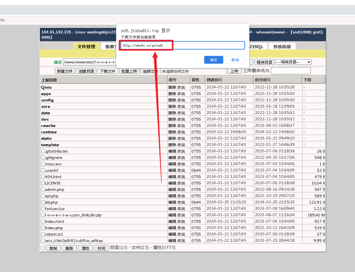Image resolution: width=355 pixels, height=272 pixels.
Task: Expand the 特殊目录 dropdown
Action: click(294, 62)
